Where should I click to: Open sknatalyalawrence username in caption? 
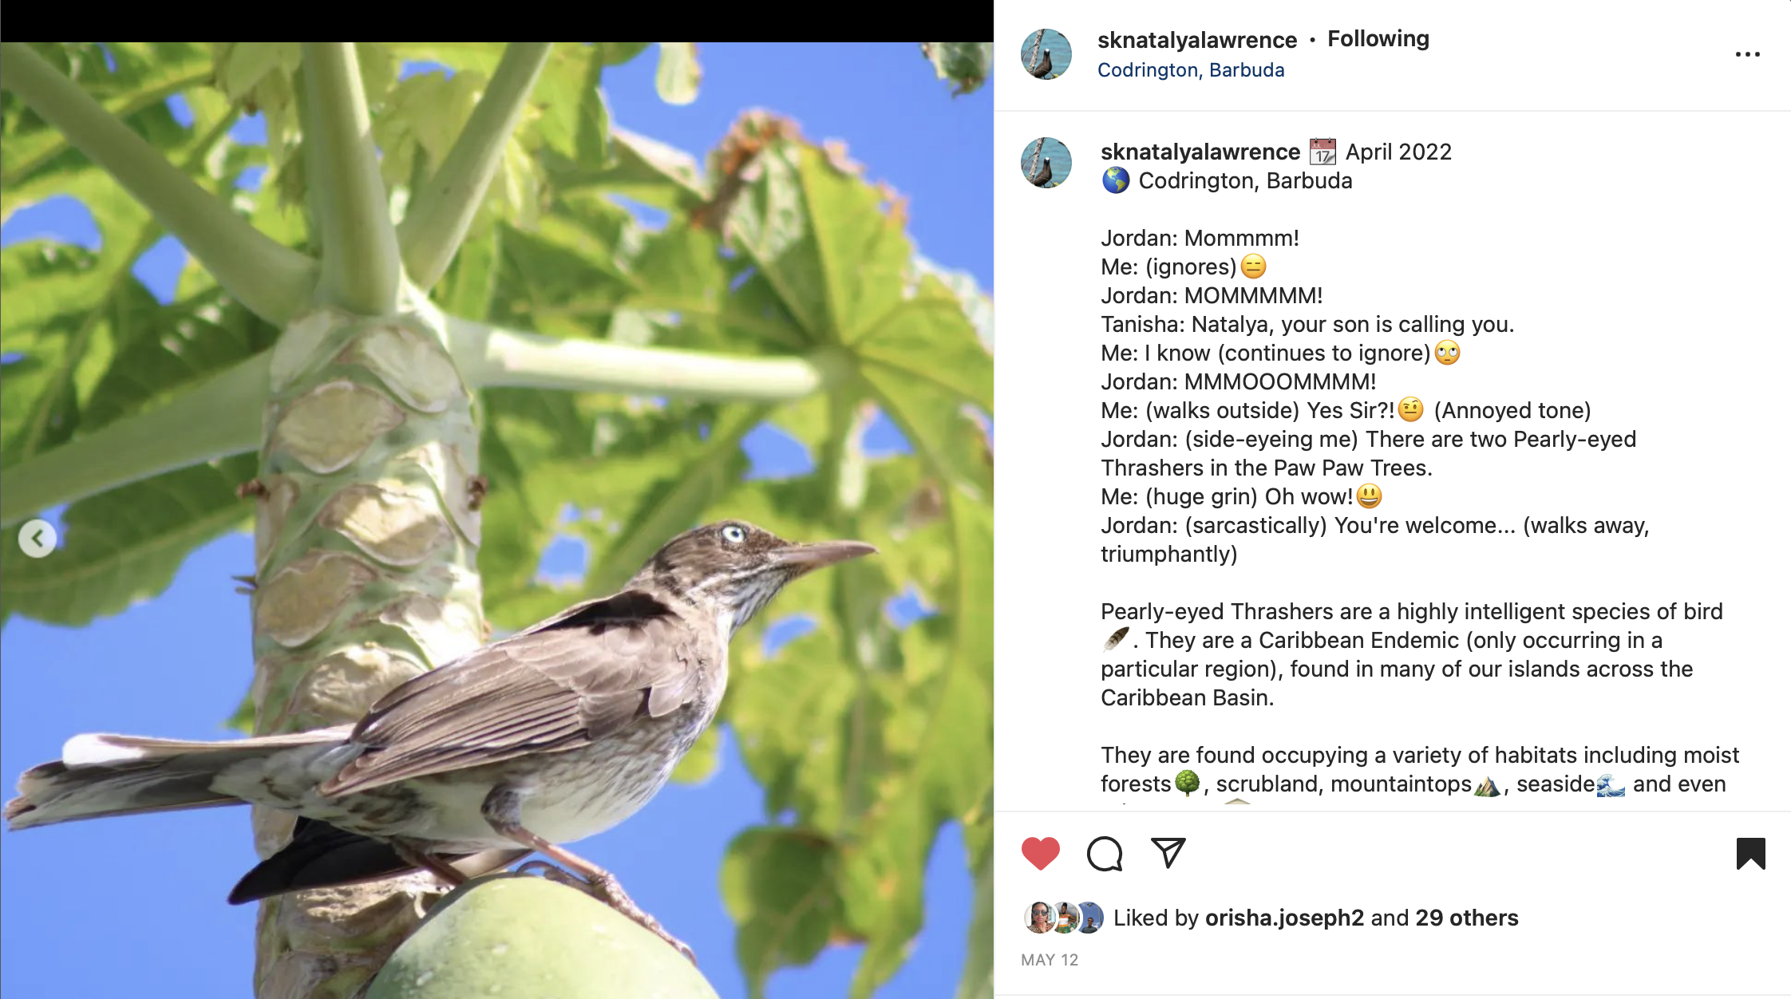coord(1200,152)
